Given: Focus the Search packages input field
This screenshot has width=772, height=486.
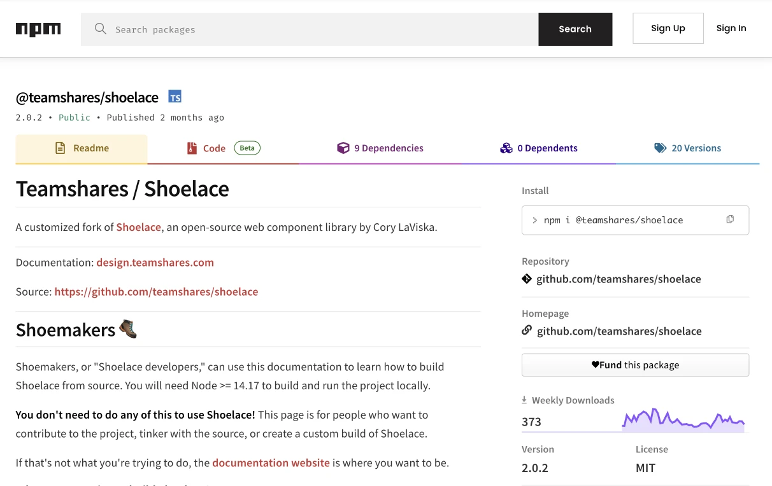Looking at the screenshot, I should coord(310,29).
